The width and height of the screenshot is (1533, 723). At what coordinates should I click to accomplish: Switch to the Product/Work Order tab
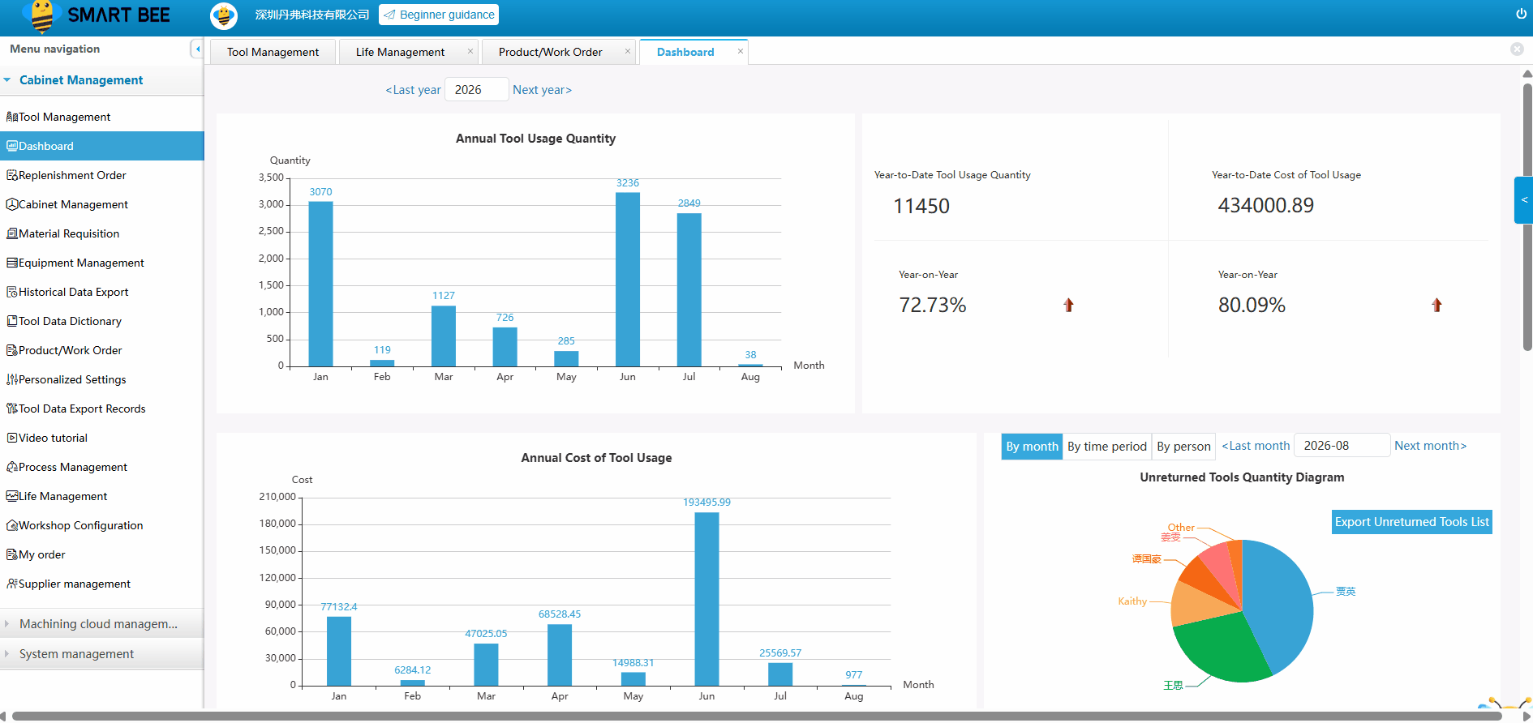551,52
